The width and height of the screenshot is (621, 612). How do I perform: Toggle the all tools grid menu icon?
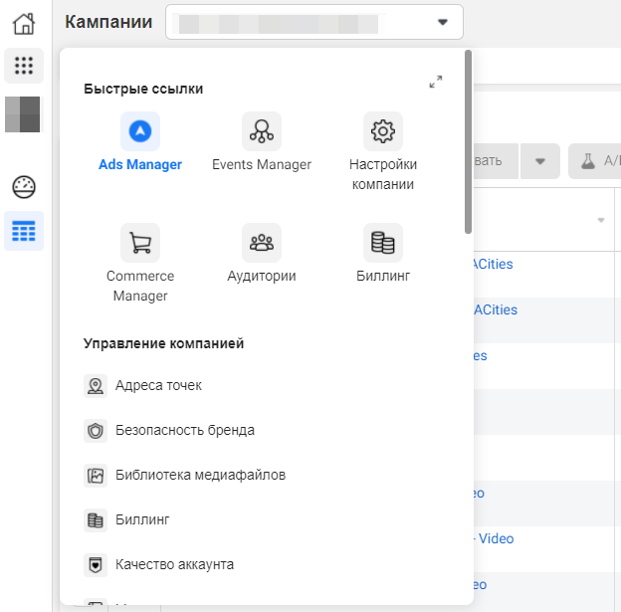[24, 67]
